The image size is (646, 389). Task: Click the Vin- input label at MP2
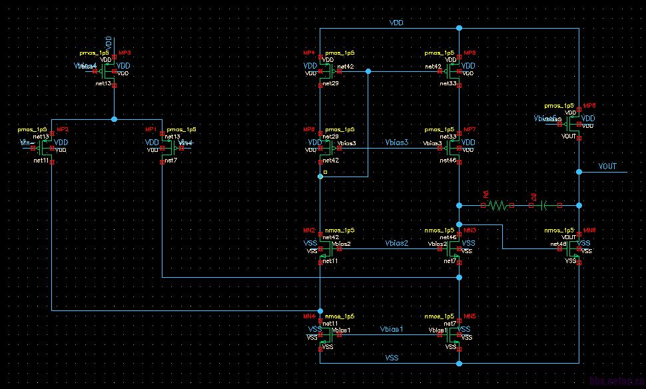click(x=27, y=143)
